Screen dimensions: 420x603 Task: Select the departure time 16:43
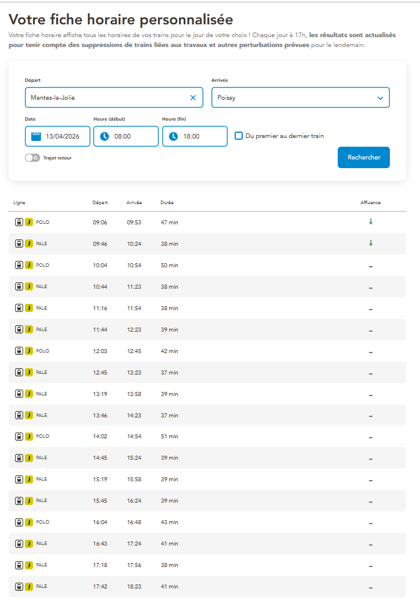pyautogui.click(x=100, y=544)
